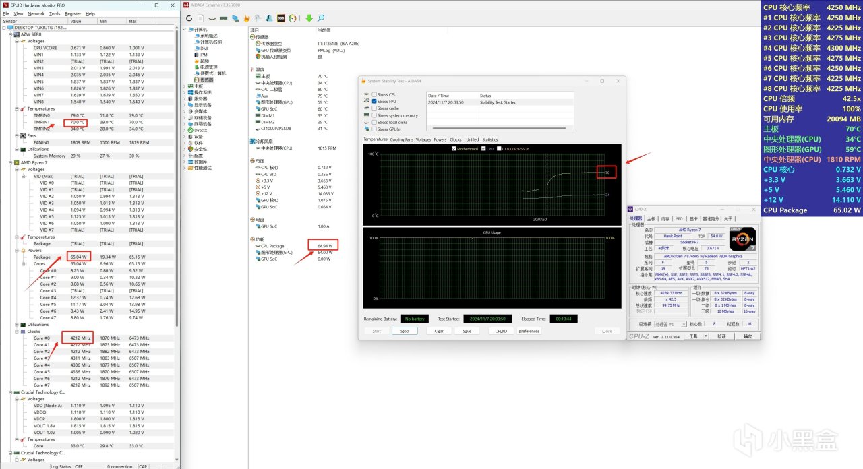Screen dimensions: 863x469
Task: Uncheck the Stress FPU checkbox
Action: [374, 101]
